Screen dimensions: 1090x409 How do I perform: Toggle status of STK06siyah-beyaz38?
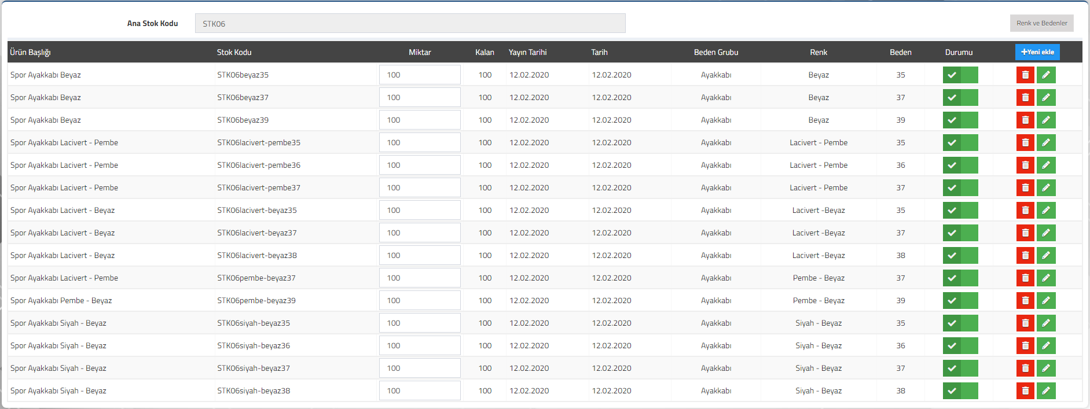coord(960,391)
